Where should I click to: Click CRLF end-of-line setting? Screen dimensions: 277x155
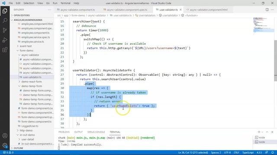coord(236,152)
